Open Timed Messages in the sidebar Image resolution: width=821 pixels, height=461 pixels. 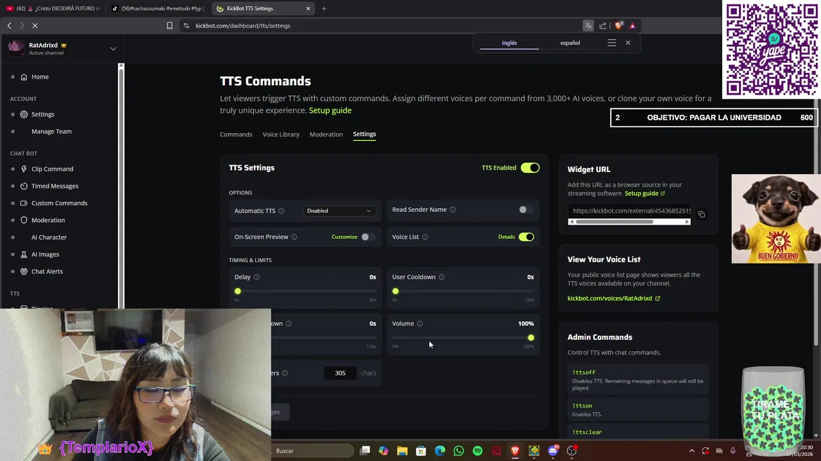point(55,186)
